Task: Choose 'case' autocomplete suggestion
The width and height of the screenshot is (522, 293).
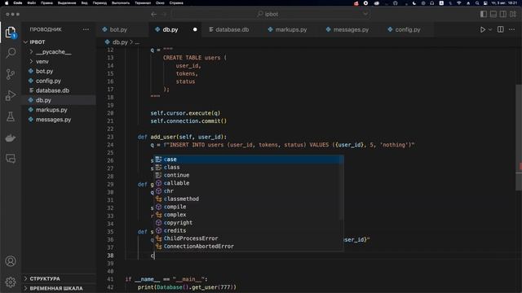Action: [248, 160]
